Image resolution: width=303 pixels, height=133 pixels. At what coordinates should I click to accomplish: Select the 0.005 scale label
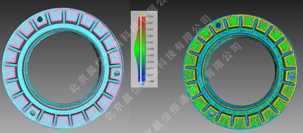point(150,29)
